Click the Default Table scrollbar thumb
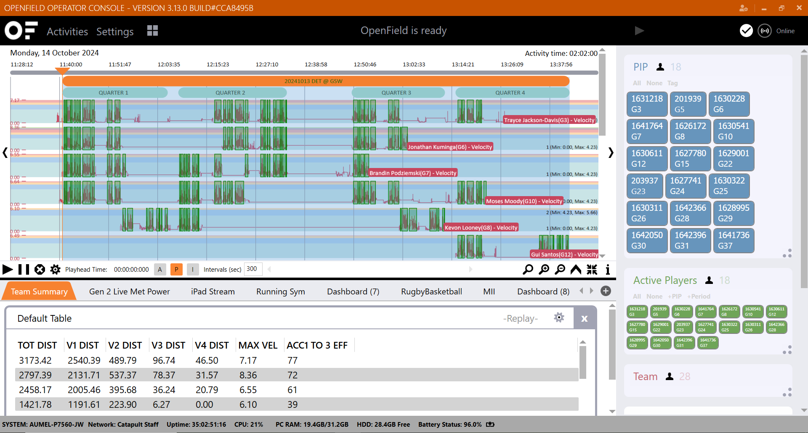 tap(583, 362)
